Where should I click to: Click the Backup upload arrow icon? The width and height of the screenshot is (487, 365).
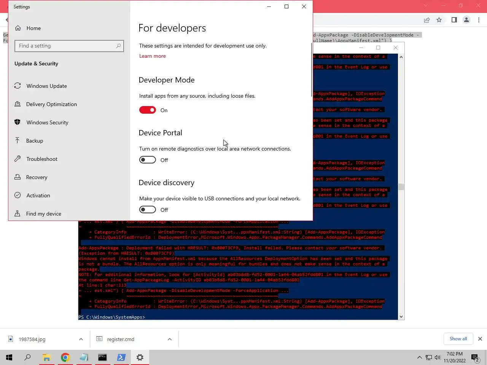click(18, 140)
